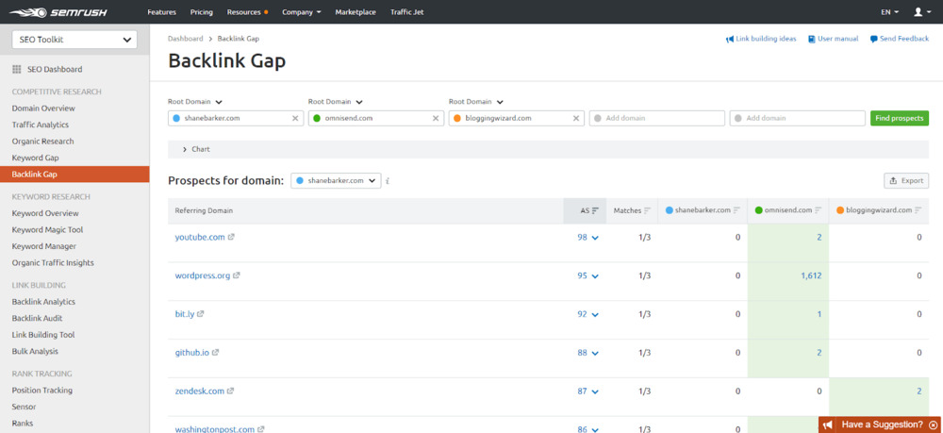Expand the github.io AS 88 chevron
943x433 pixels.
pyautogui.click(x=595, y=354)
